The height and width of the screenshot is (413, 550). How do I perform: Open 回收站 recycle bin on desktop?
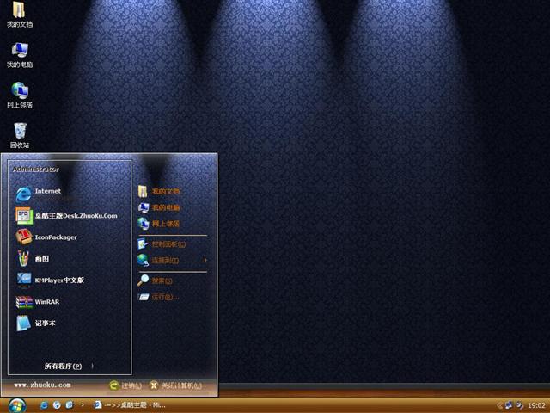[x=20, y=135]
